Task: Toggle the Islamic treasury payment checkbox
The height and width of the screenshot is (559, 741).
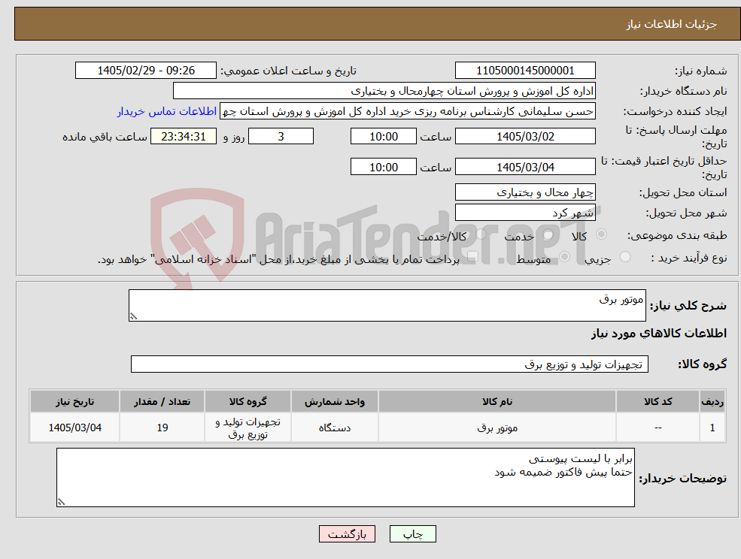Action: click(x=472, y=257)
